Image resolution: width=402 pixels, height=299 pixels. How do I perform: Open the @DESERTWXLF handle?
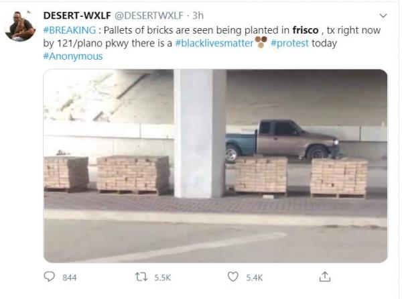(149, 15)
